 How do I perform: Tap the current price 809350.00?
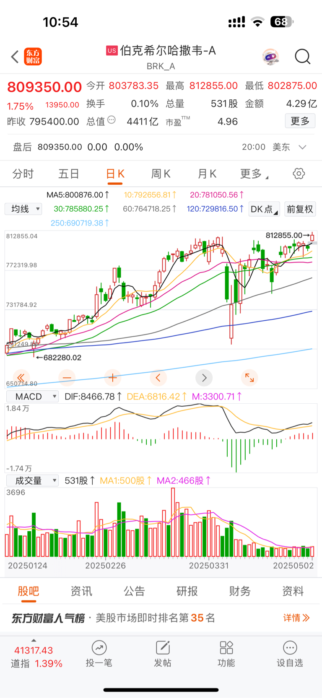(x=44, y=87)
